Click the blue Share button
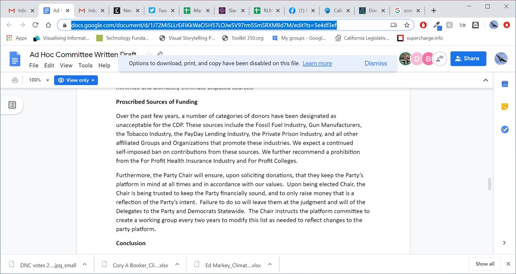 pos(468,59)
